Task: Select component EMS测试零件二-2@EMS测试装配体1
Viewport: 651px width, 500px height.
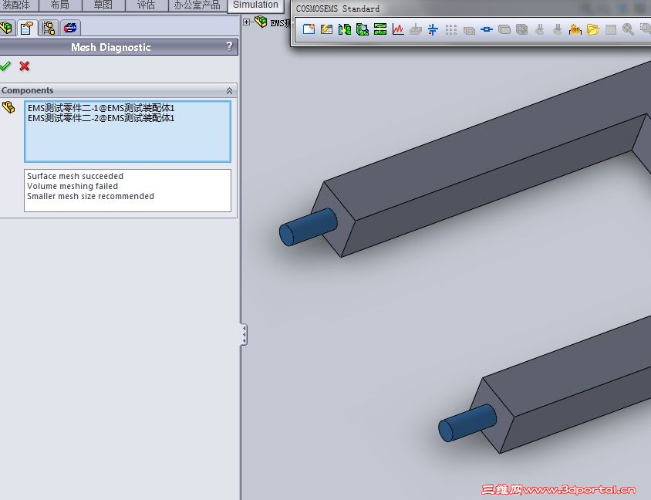Action: (101, 118)
